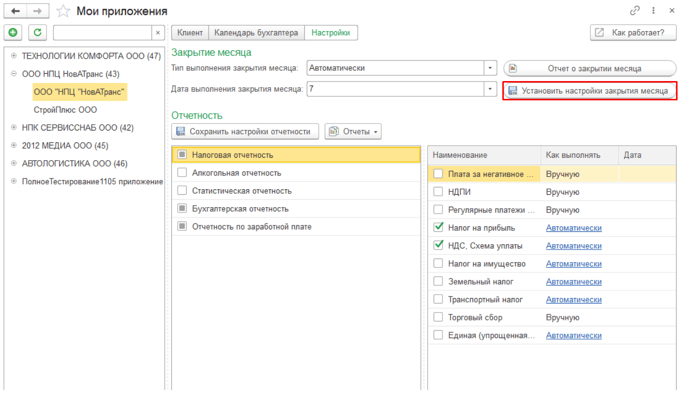Expand 2012 МЕДИА ООО tree node
The height and width of the screenshot is (395, 680).
tap(14, 145)
